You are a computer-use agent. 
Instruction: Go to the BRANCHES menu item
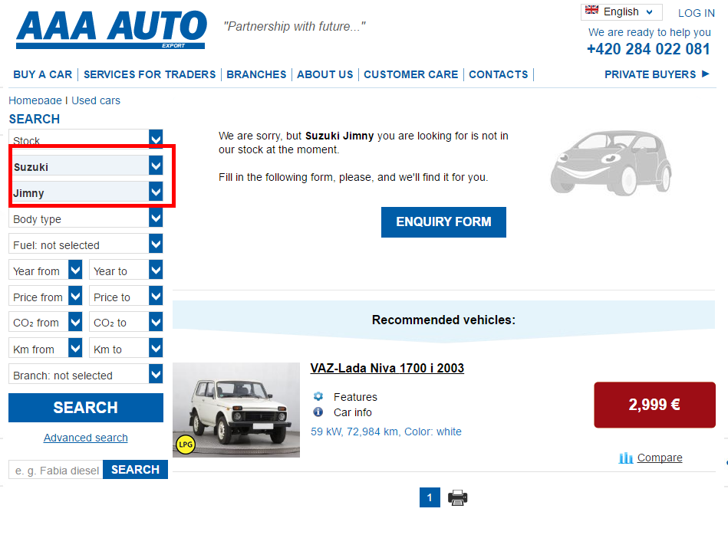click(x=256, y=74)
